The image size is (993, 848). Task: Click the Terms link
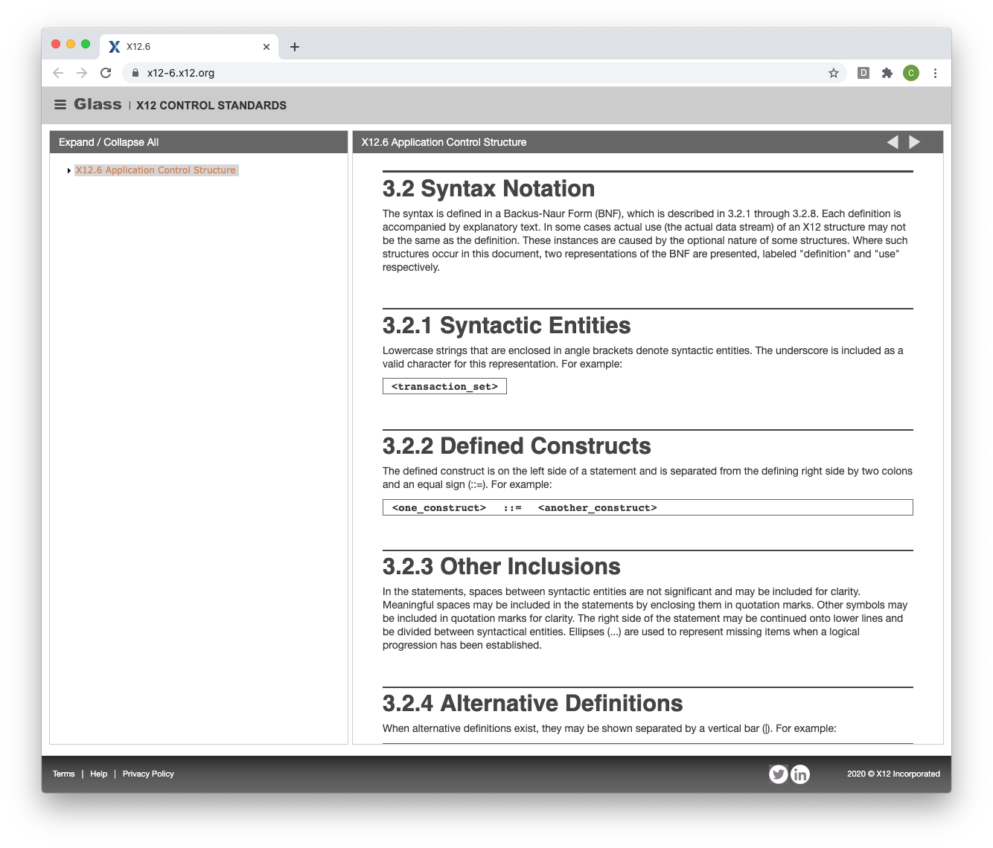point(63,774)
